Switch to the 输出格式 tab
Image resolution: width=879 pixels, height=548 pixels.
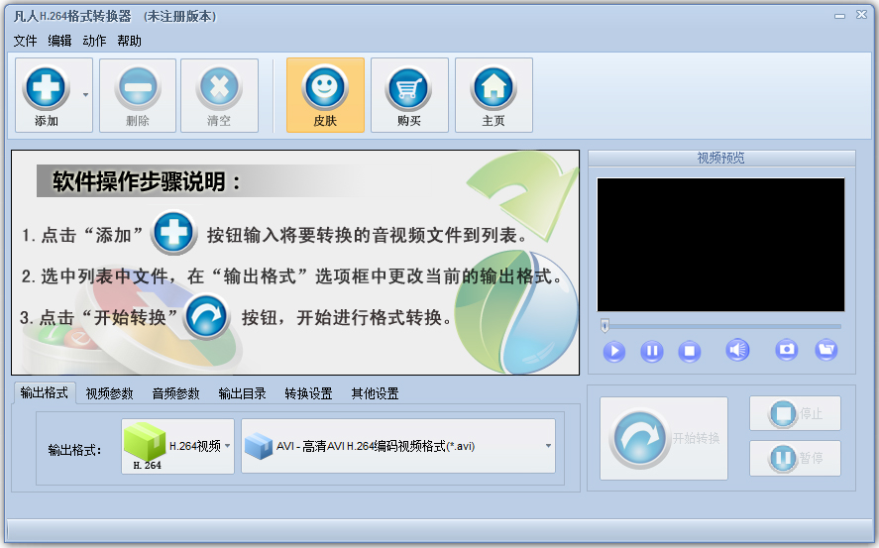(x=44, y=392)
